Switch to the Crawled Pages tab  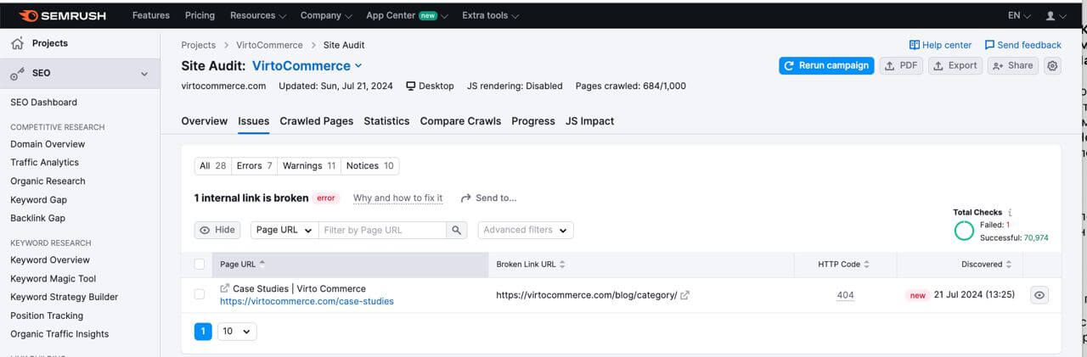pyautogui.click(x=316, y=121)
